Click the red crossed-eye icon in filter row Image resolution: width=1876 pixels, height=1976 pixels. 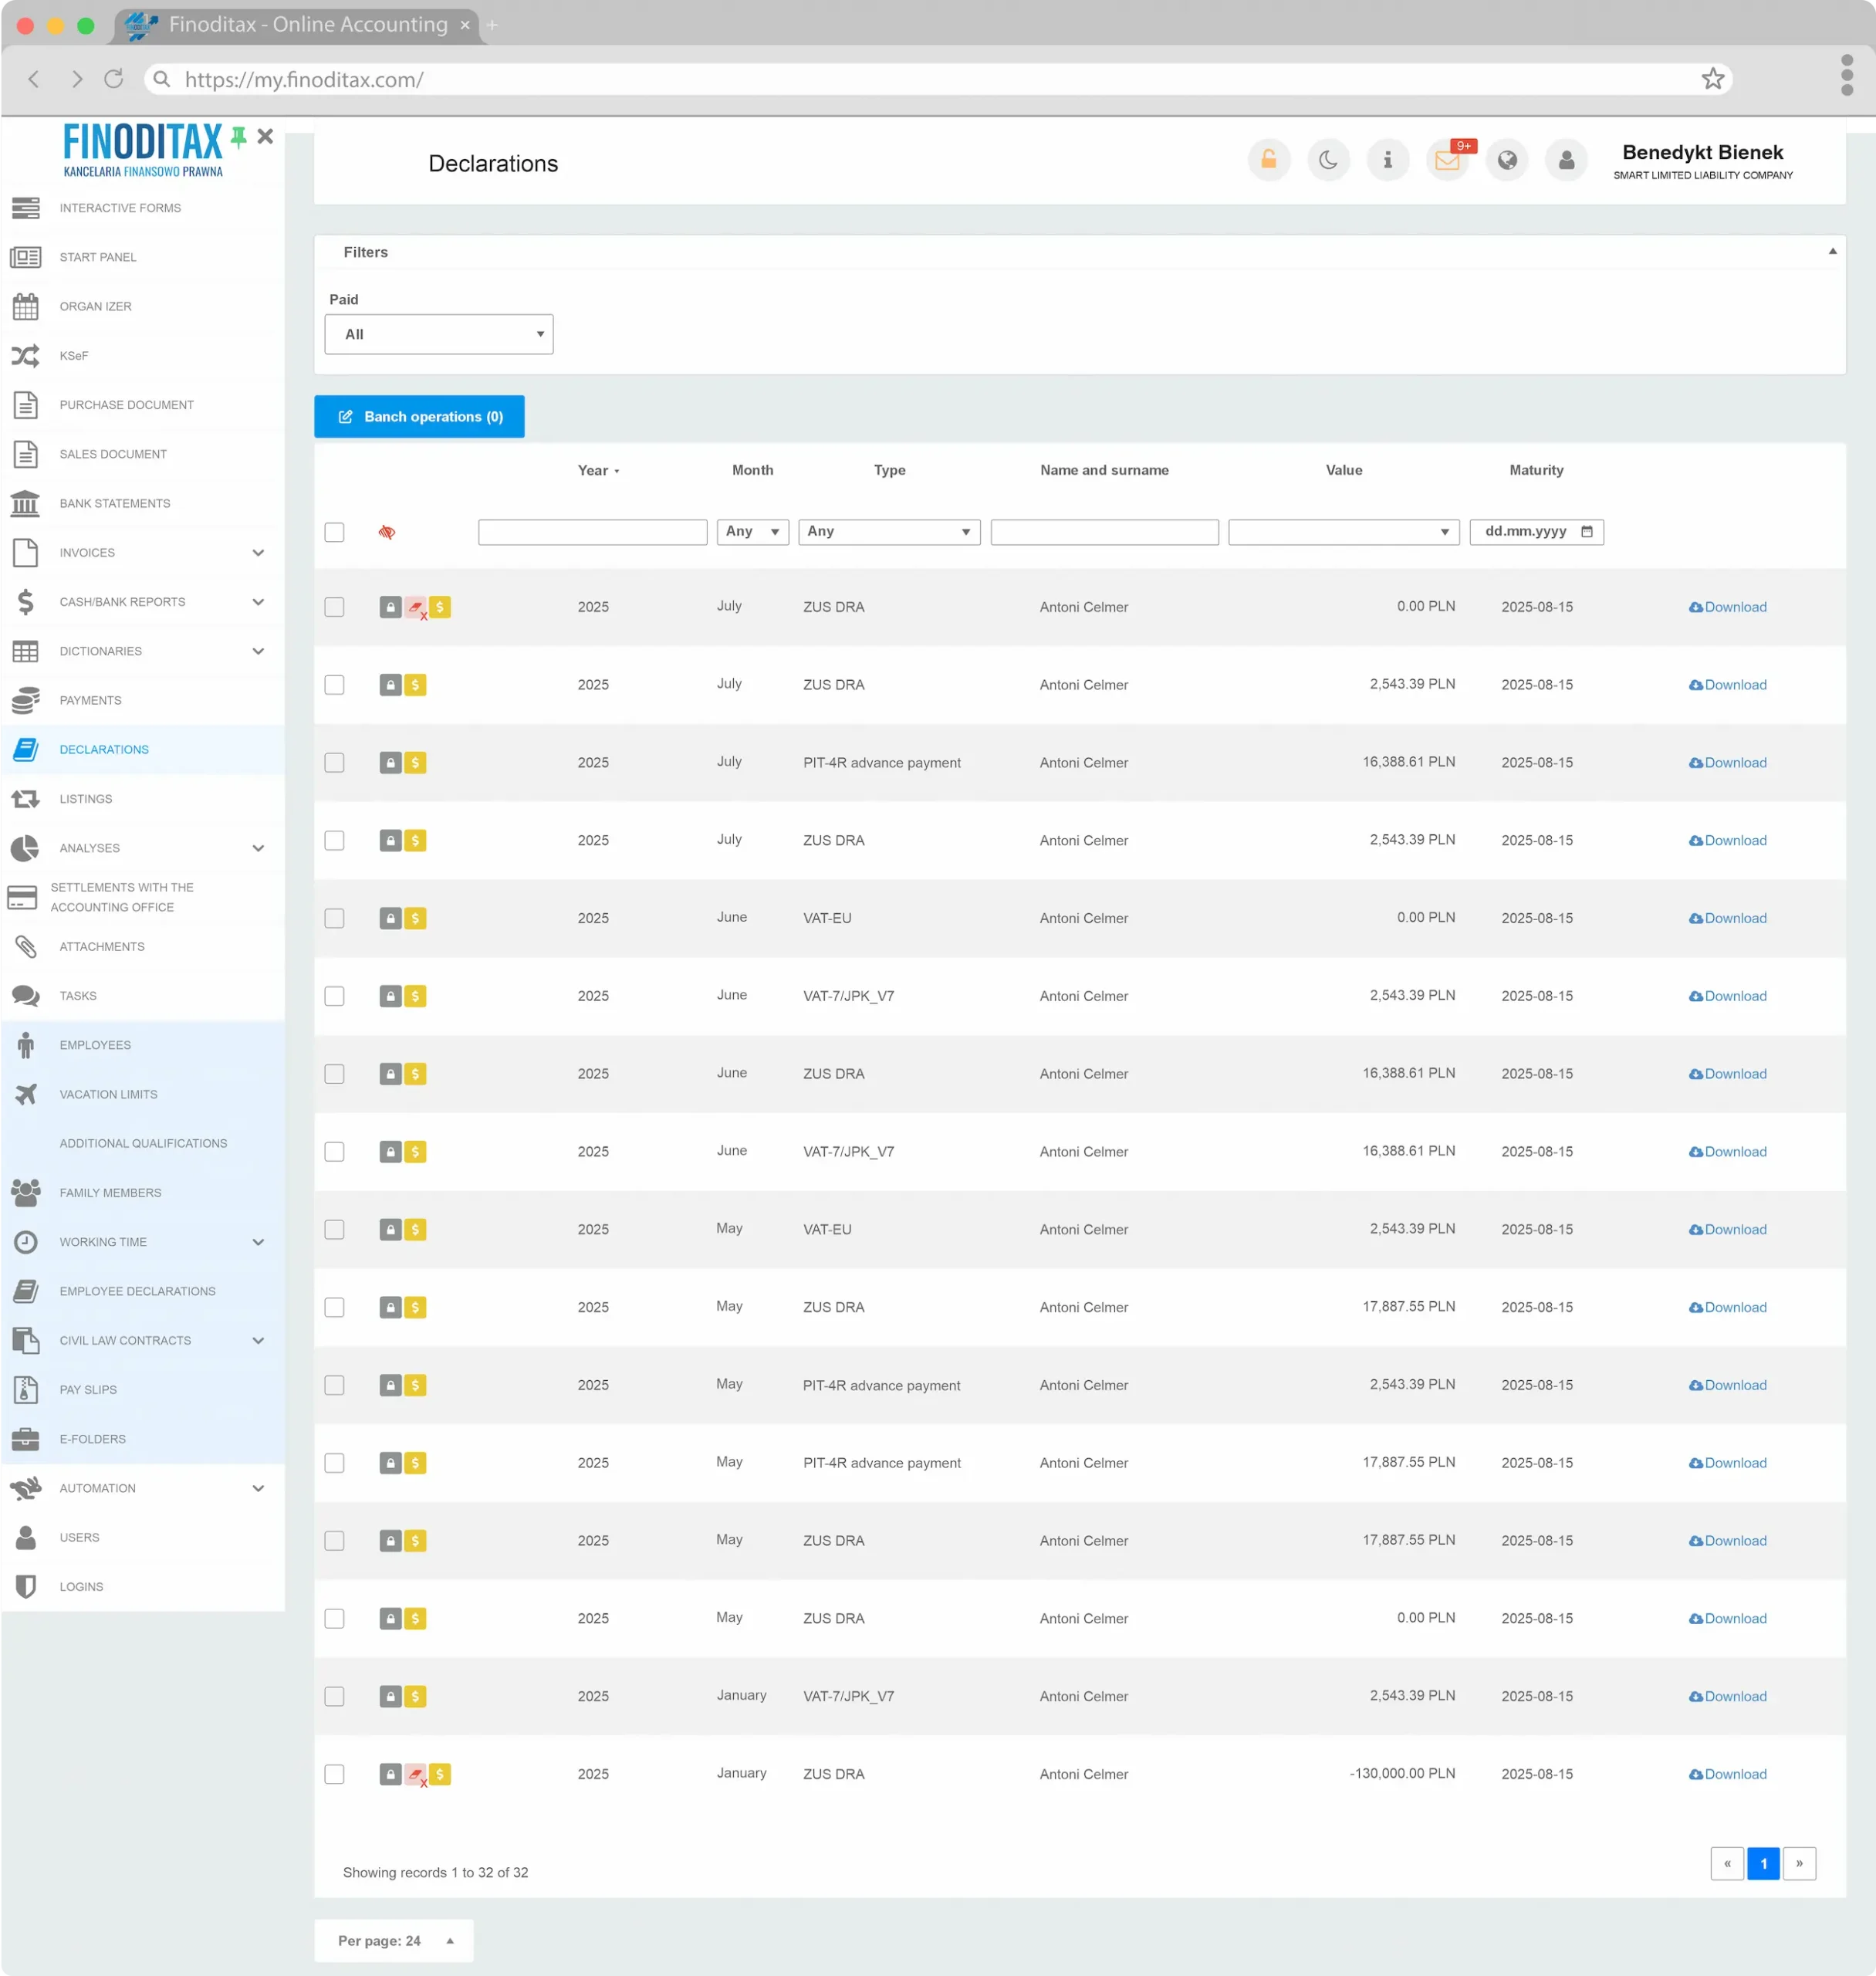pyautogui.click(x=387, y=532)
